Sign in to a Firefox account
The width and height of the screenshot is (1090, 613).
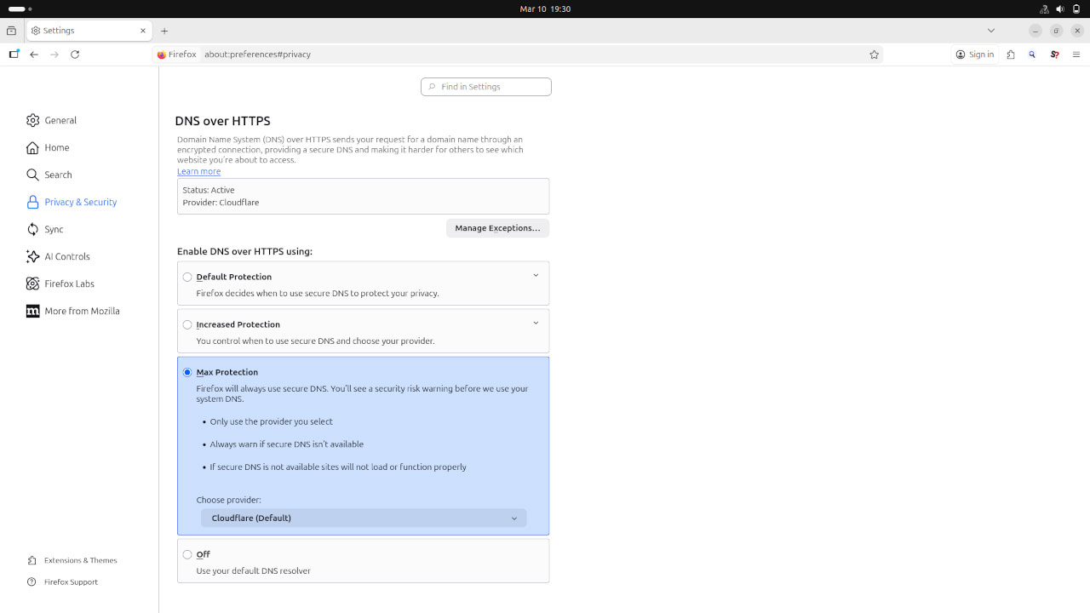click(x=975, y=54)
